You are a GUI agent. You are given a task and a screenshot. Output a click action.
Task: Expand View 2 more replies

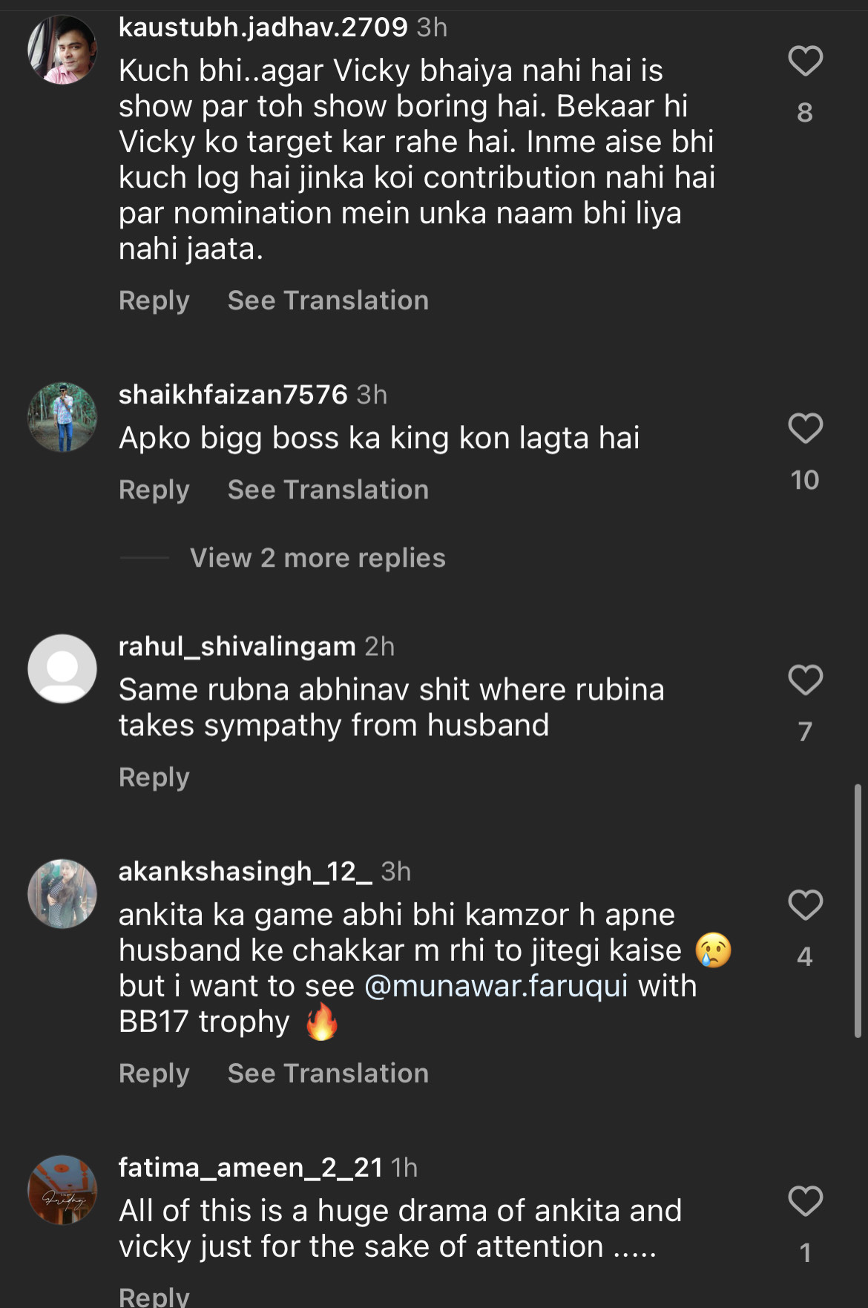(318, 558)
